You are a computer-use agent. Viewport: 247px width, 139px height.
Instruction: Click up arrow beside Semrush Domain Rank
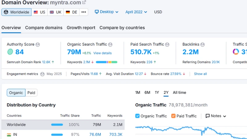(53, 62)
